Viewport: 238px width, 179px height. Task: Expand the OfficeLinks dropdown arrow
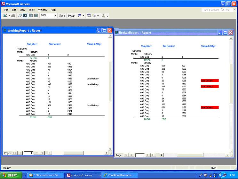(x=83, y=16)
